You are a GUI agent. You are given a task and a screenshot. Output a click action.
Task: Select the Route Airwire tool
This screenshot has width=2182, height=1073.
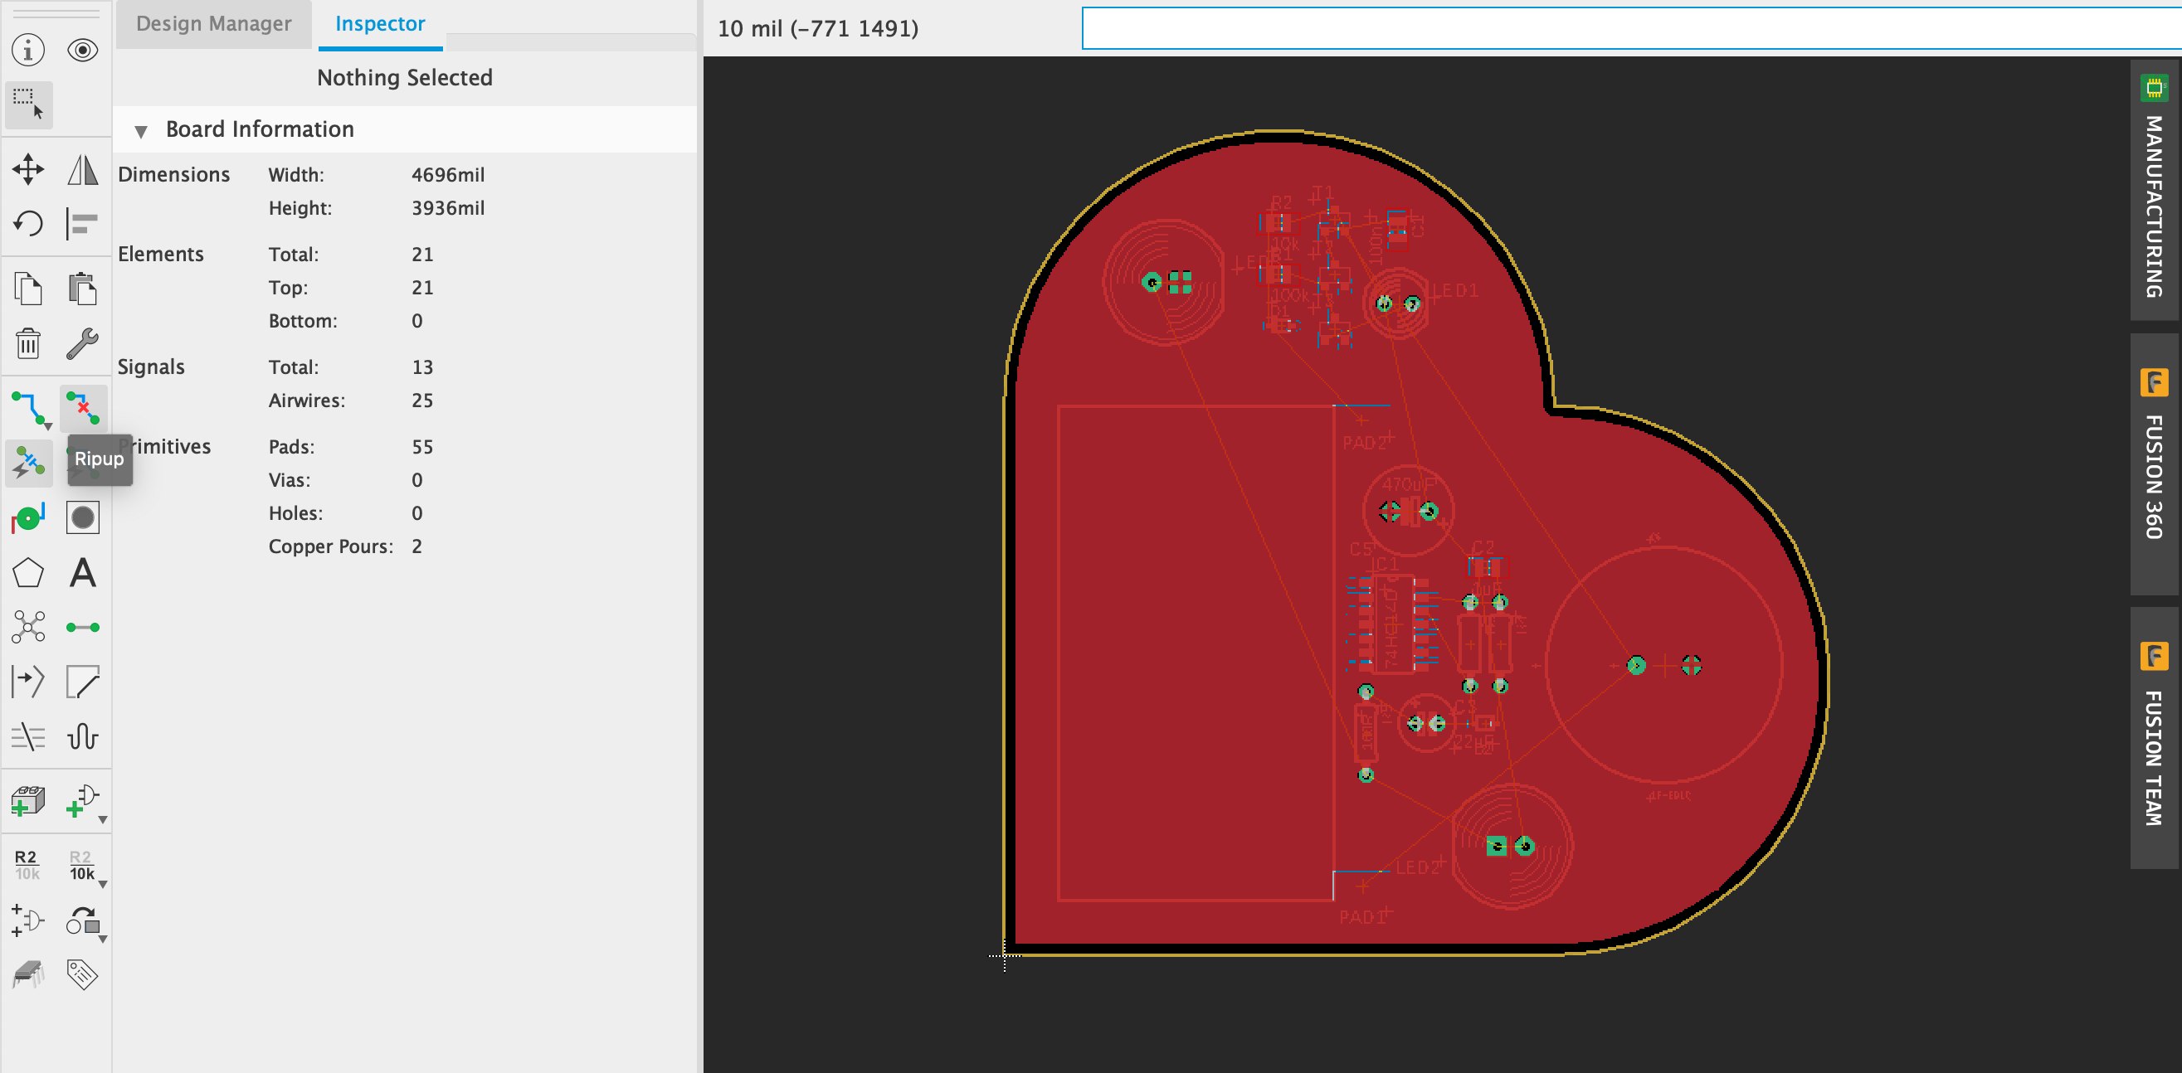28,408
